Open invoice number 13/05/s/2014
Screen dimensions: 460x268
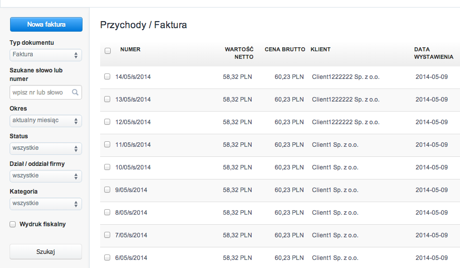[x=133, y=100]
